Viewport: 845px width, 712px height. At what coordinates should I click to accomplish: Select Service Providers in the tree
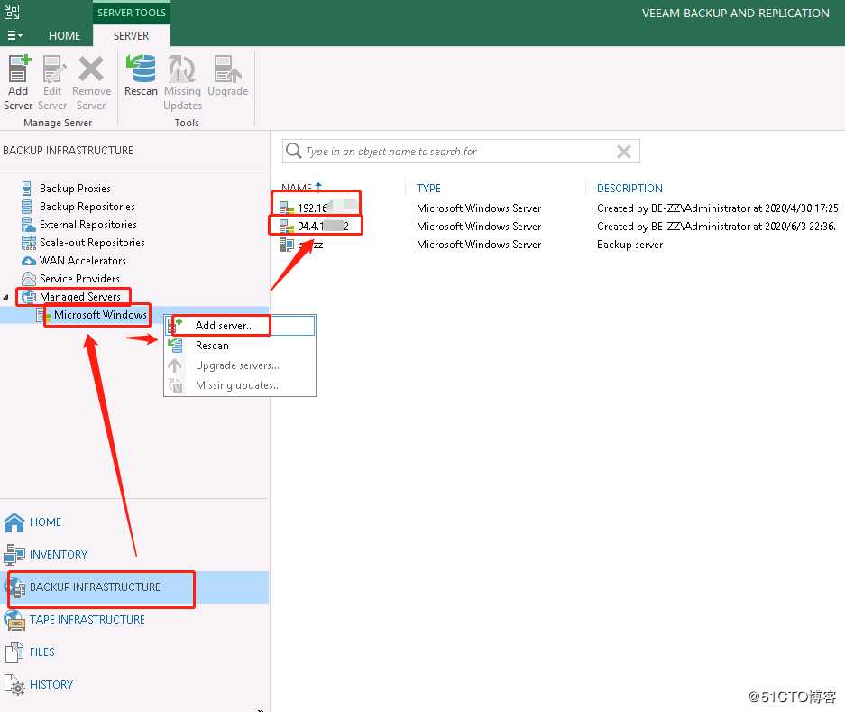click(79, 278)
